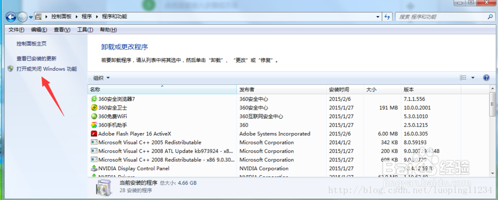The width and height of the screenshot is (498, 200).
Task: Sort by the 安装时间 column header
Action: [345, 89]
